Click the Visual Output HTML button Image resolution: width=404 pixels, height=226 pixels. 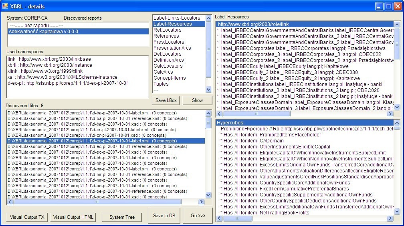pyautogui.click(x=73, y=217)
